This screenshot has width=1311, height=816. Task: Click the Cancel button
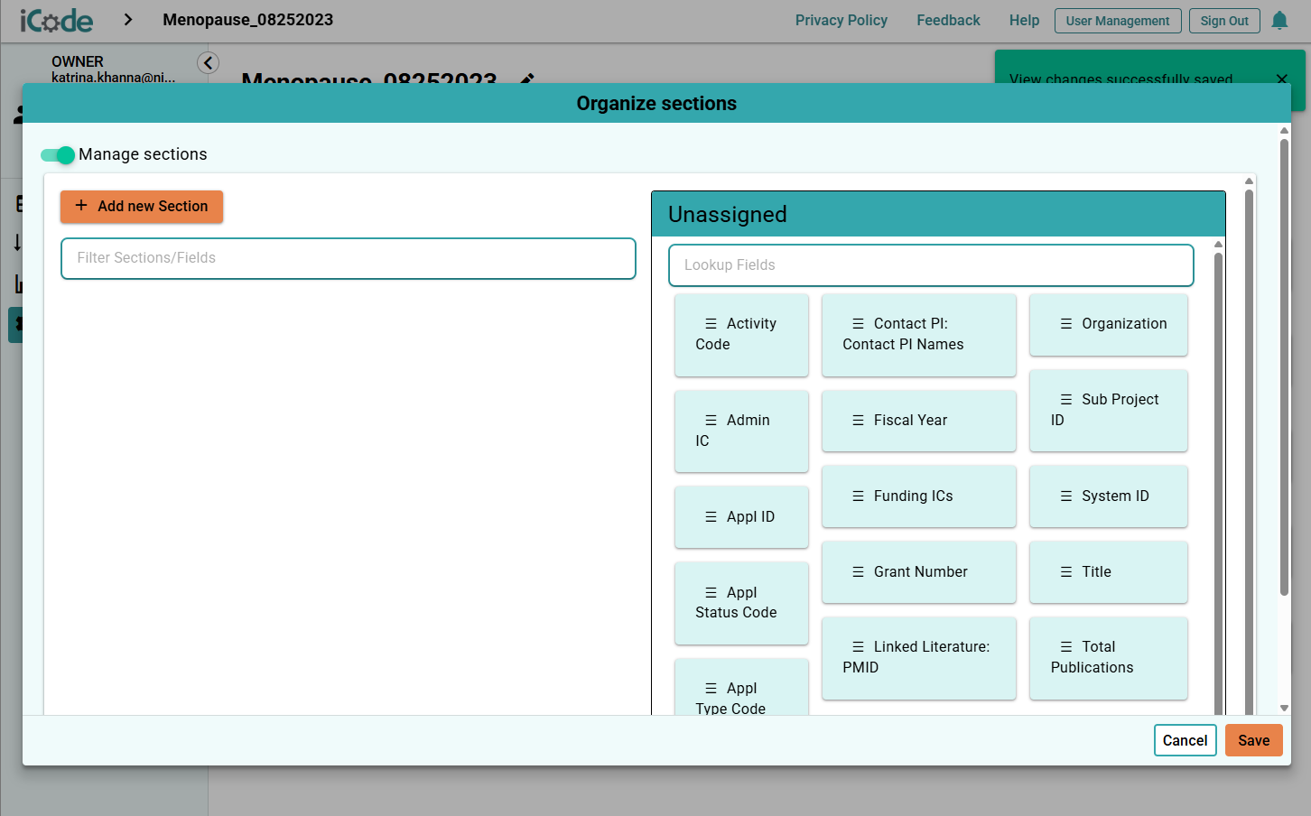[x=1185, y=740]
